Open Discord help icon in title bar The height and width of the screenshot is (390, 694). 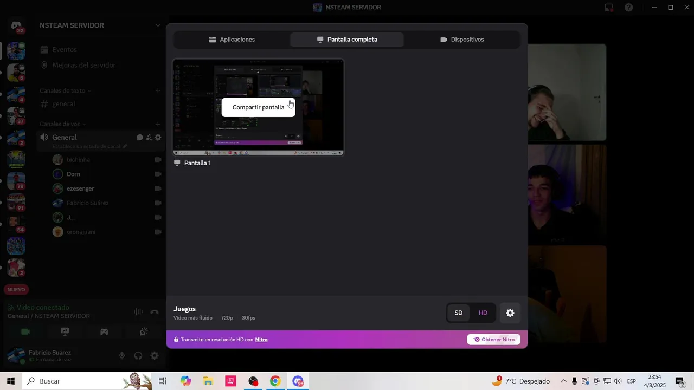coord(629,8)
